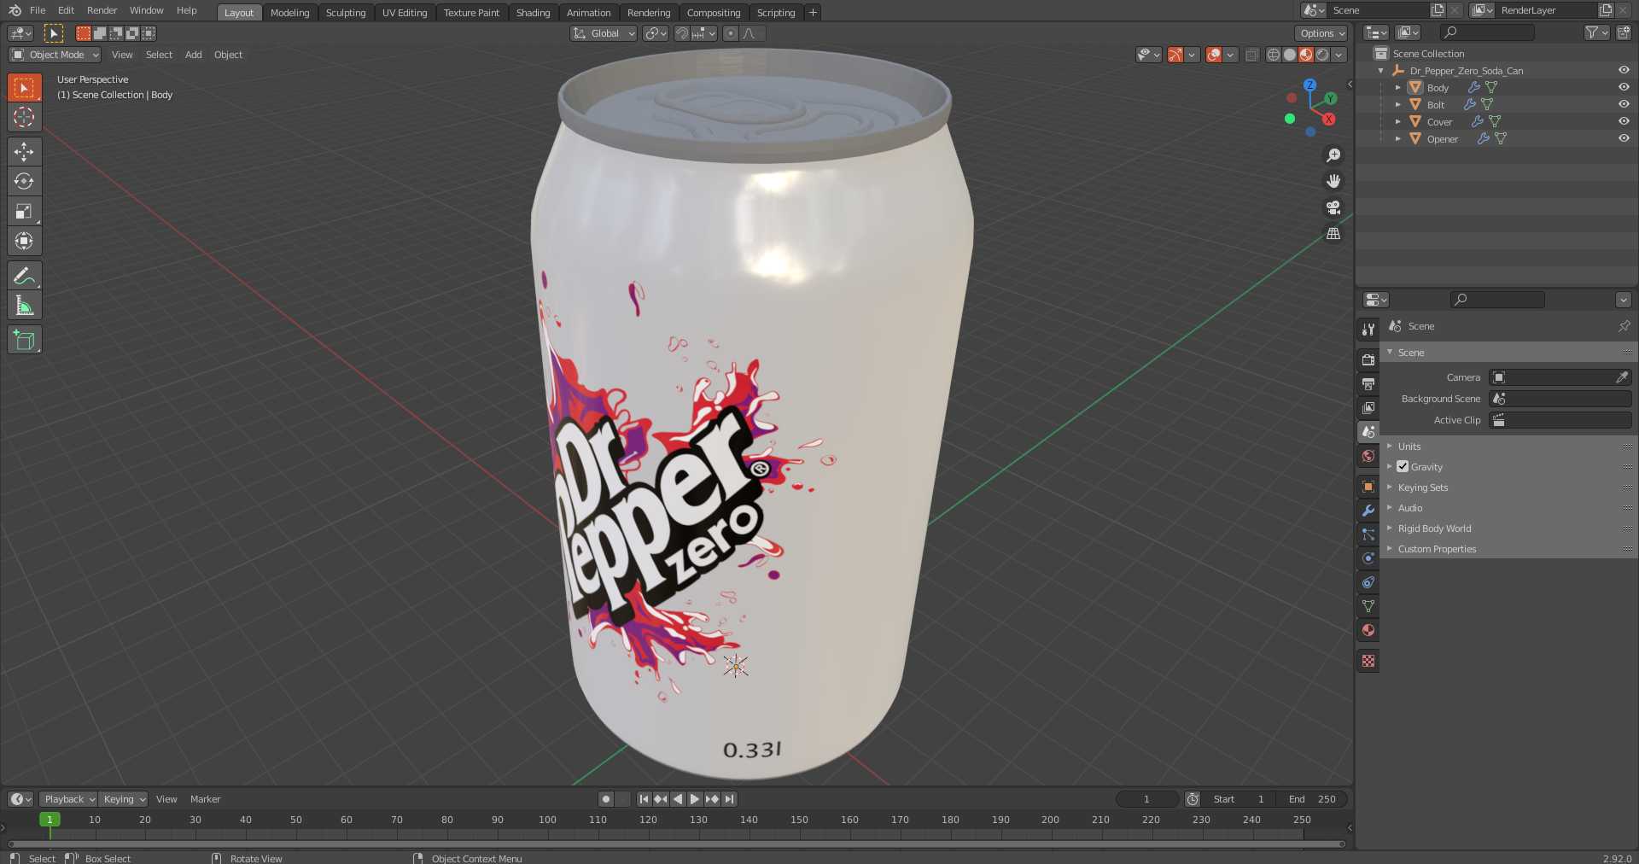1639x864 pixels.
Task: Click the current frame marker 1
Action: 50,820
